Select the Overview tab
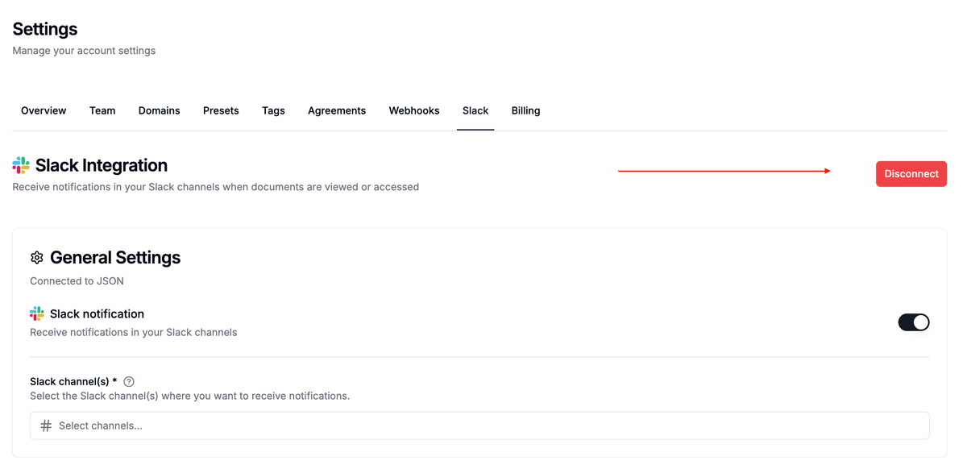 44,110
